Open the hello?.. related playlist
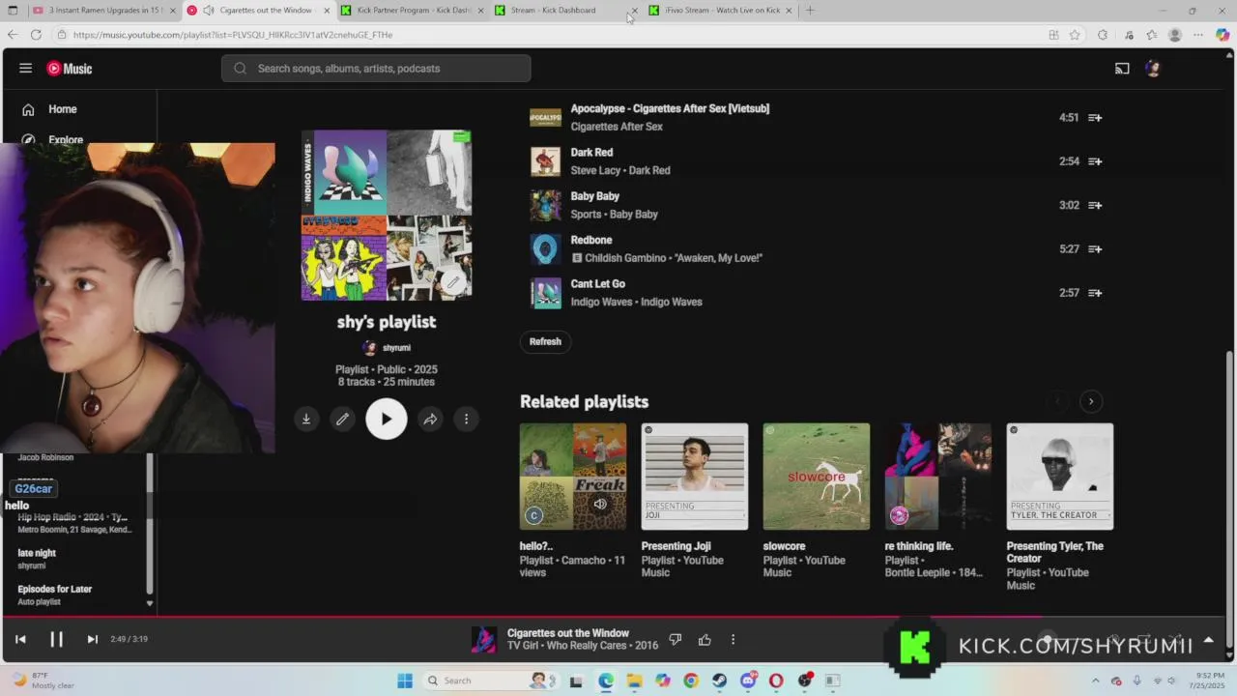The image size is (1237, 696). (573, 477)
